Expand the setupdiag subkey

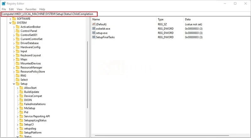pos(18,129)
